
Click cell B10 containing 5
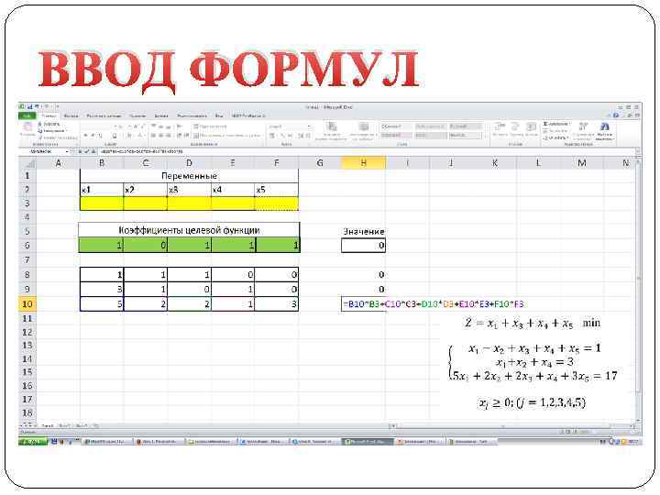pyautogui.click(x=102, y=304)
